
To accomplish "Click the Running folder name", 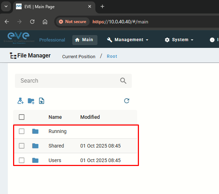I will click(x=57, y=131).
